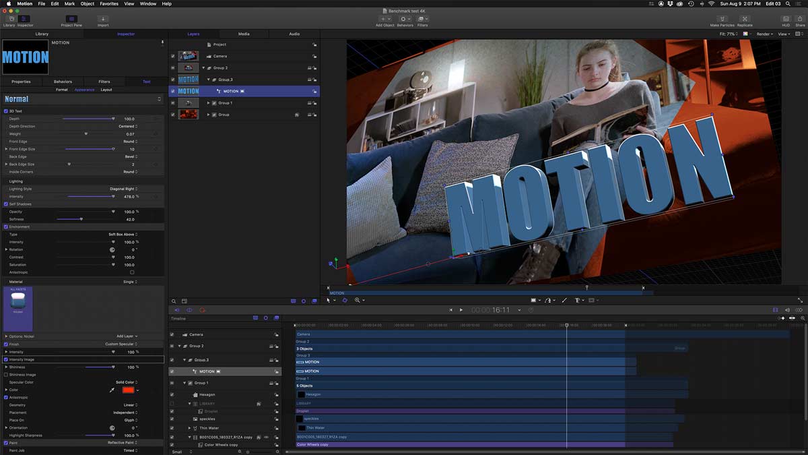Screen dimensions: 808x455
Task: Switch to the Media tab
Action: (244, 34)
